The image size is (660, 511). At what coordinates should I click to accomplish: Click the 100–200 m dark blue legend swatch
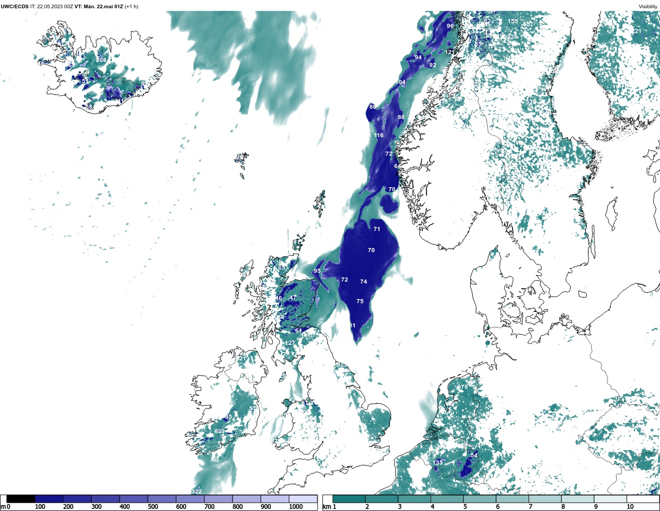coord(49,499)
